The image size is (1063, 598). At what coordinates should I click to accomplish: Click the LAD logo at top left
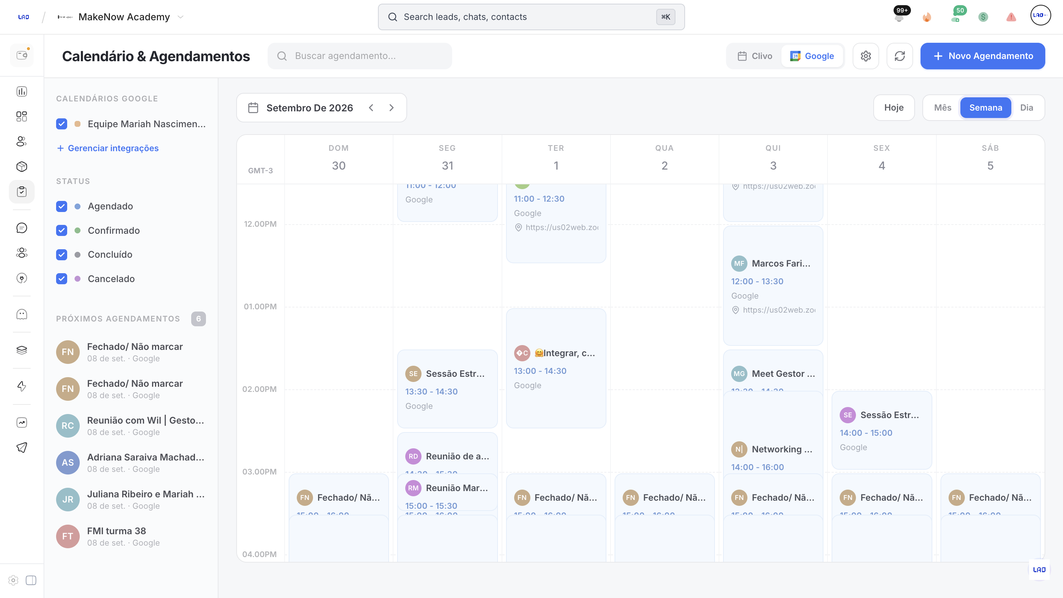pyautogui.click(x=24, y=17)
